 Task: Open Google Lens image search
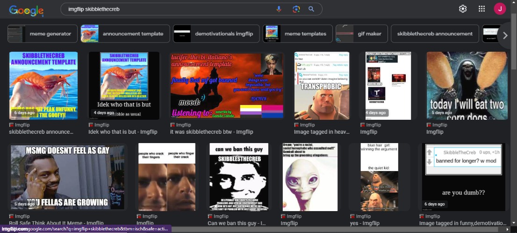(296, 9)
